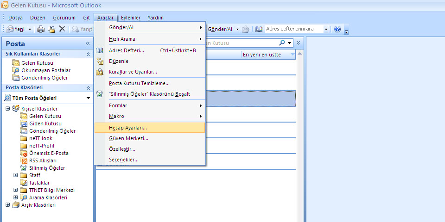
Task: Choose Hesap Ayarları menu entry
Action: point(150,128)
